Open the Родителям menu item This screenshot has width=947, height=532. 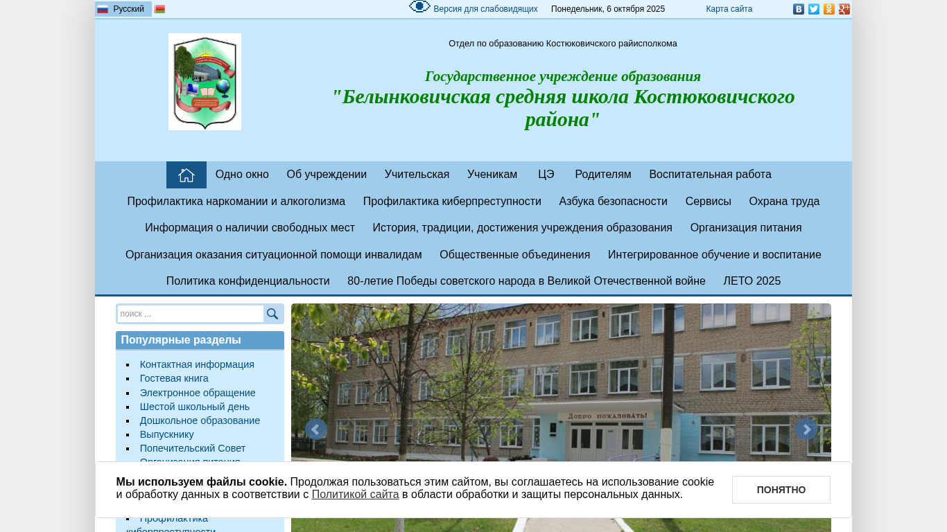click(603, 175)
